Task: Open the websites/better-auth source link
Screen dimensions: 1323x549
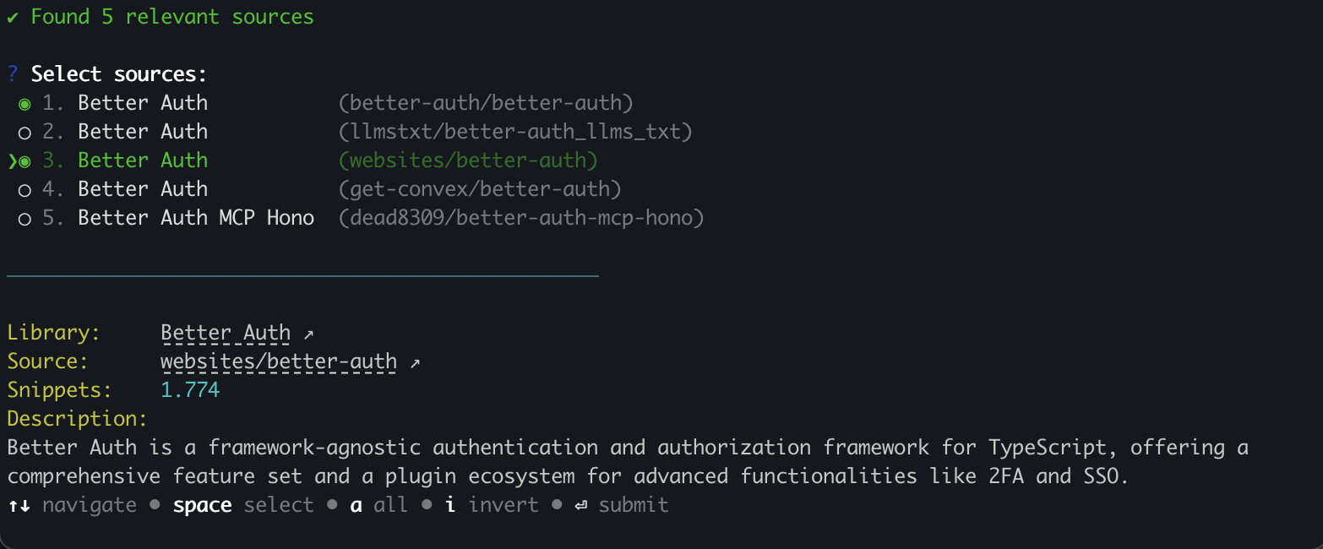Action: (x=279, y=361)
